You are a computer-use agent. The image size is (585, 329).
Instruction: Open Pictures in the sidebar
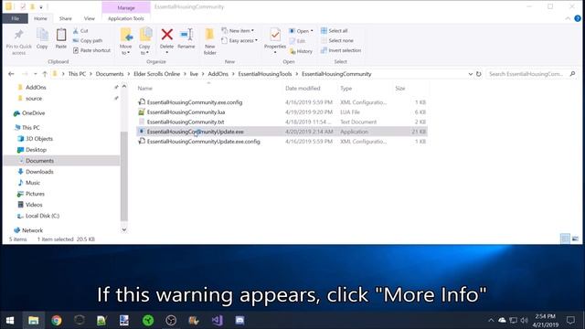point(35,194)
